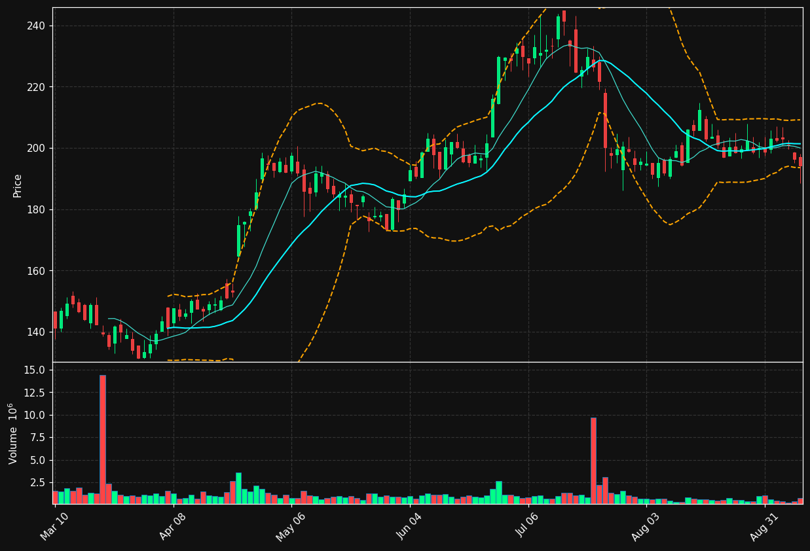Click the tall green volume bar in late April
Screen dimensions: 810x551
(x=238, y=488)
